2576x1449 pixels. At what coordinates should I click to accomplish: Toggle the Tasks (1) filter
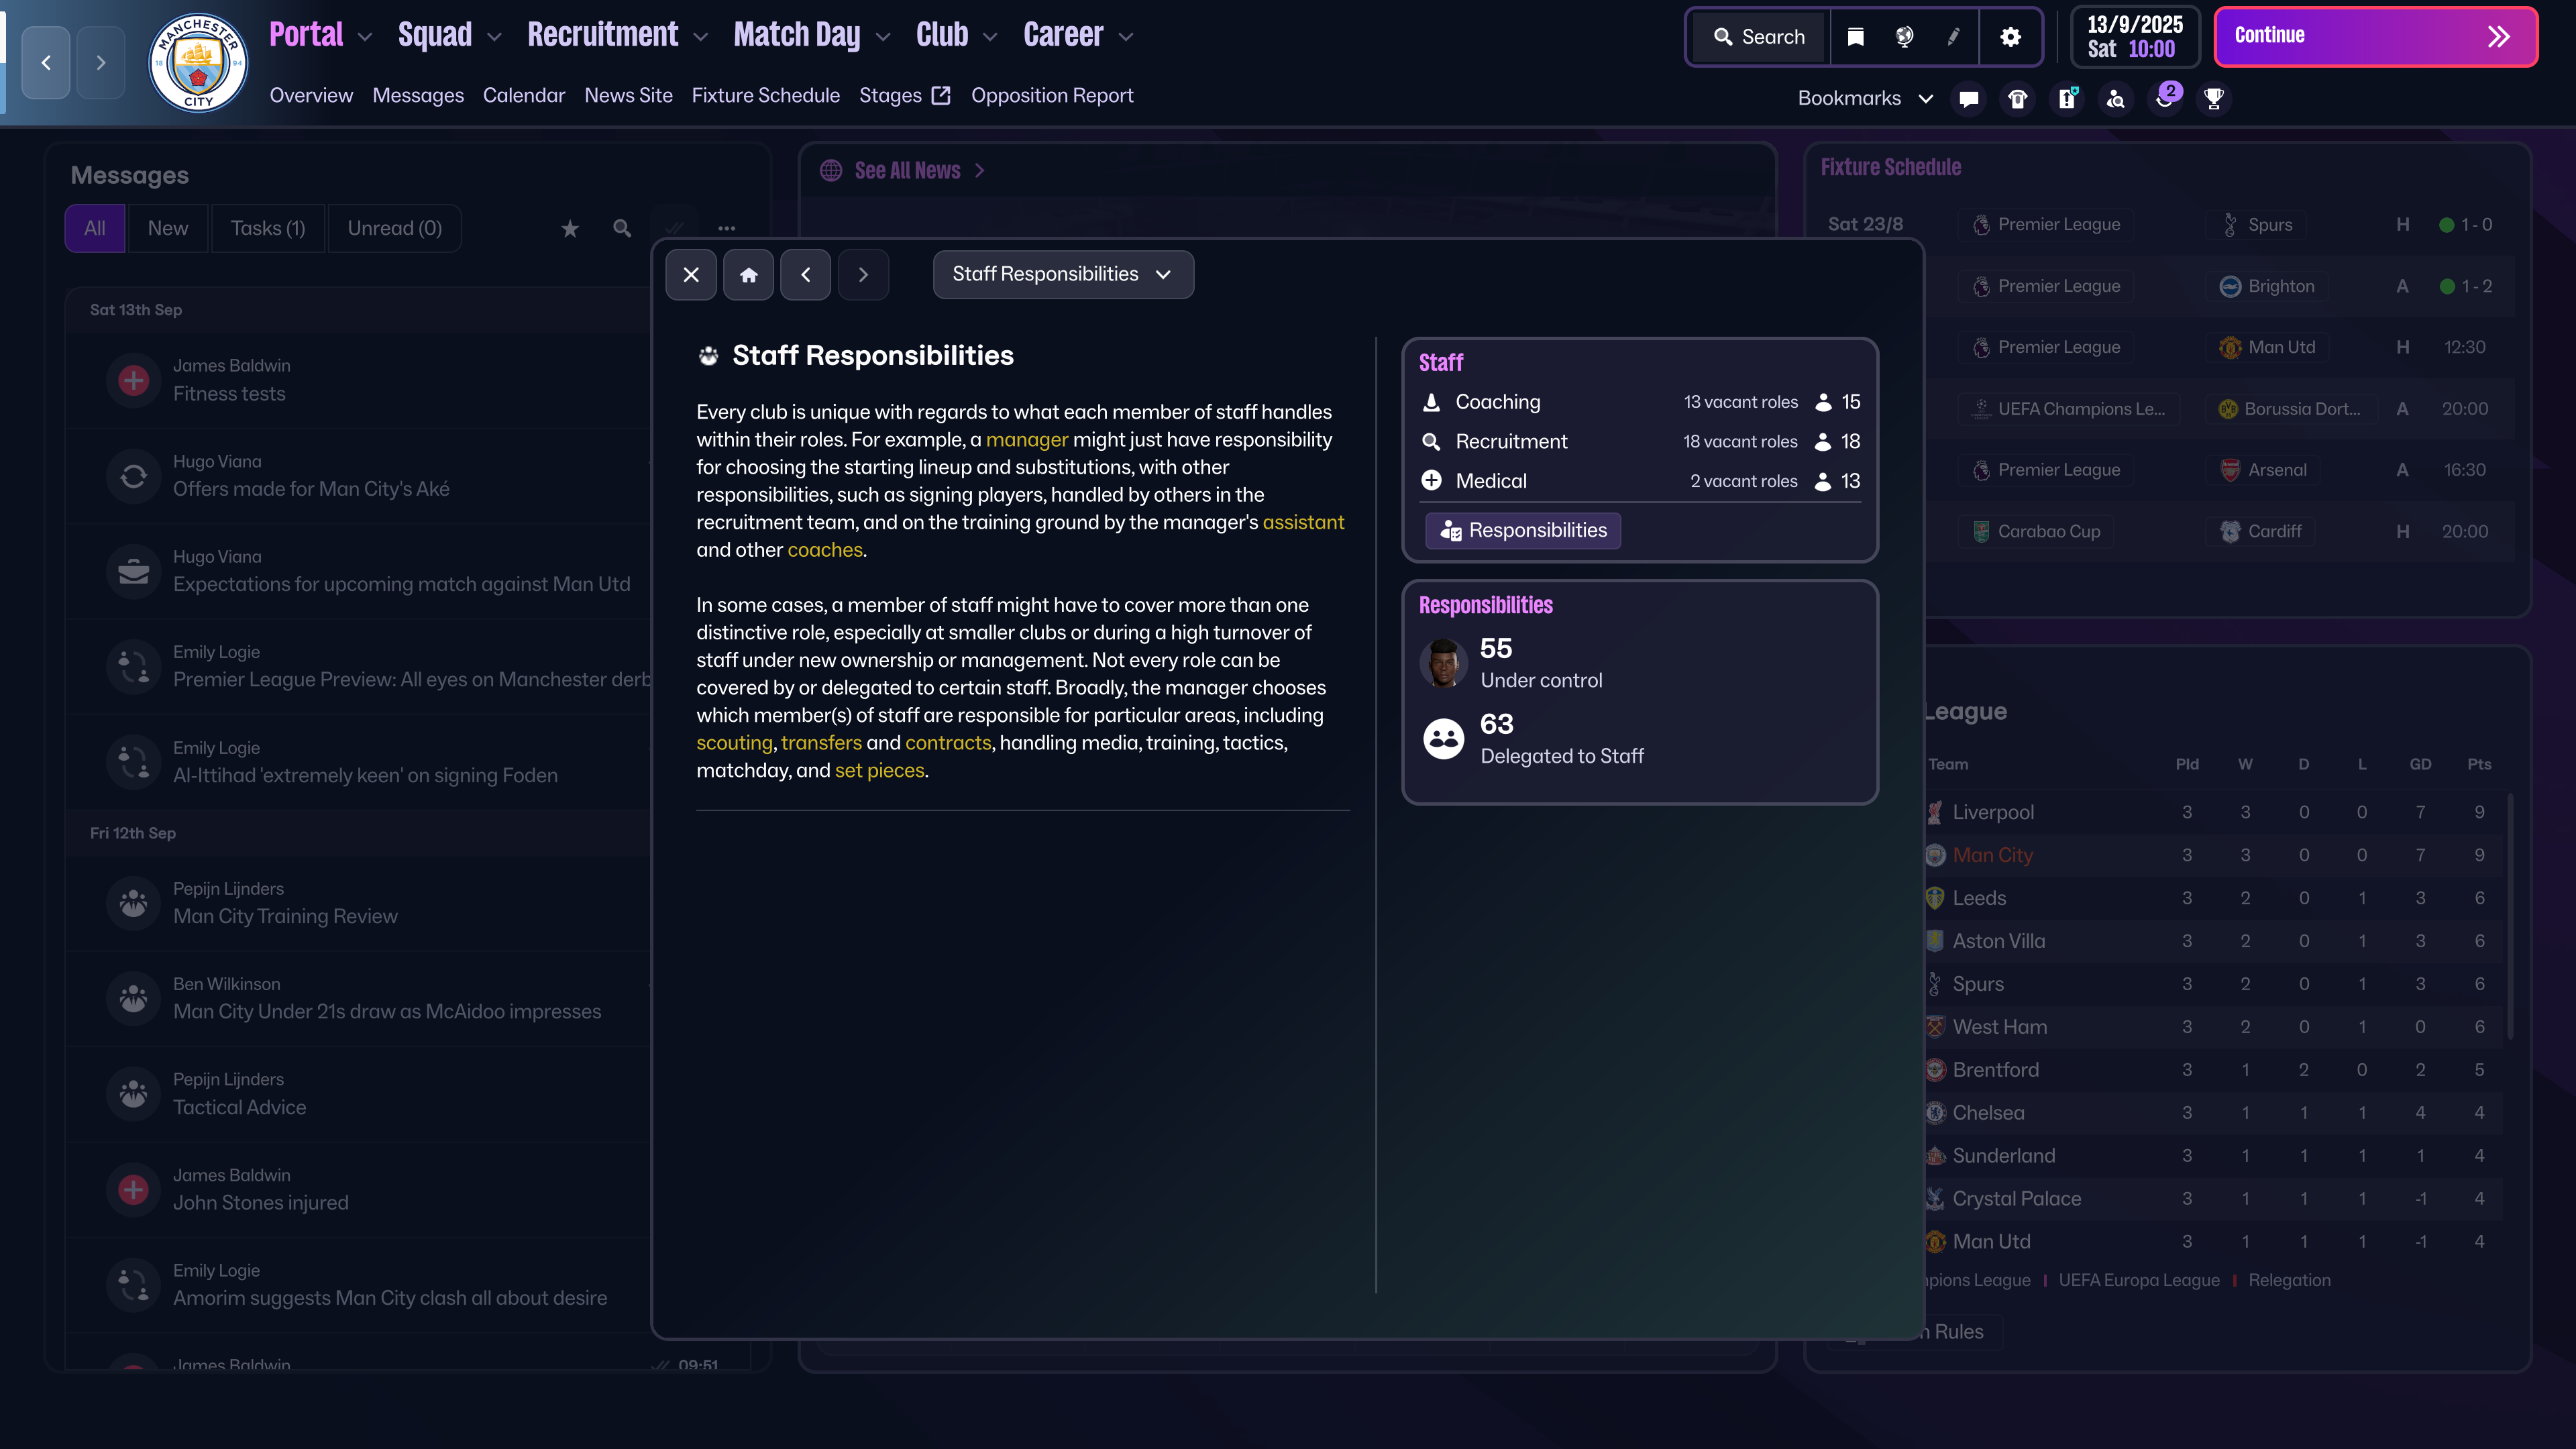(267, 228)
